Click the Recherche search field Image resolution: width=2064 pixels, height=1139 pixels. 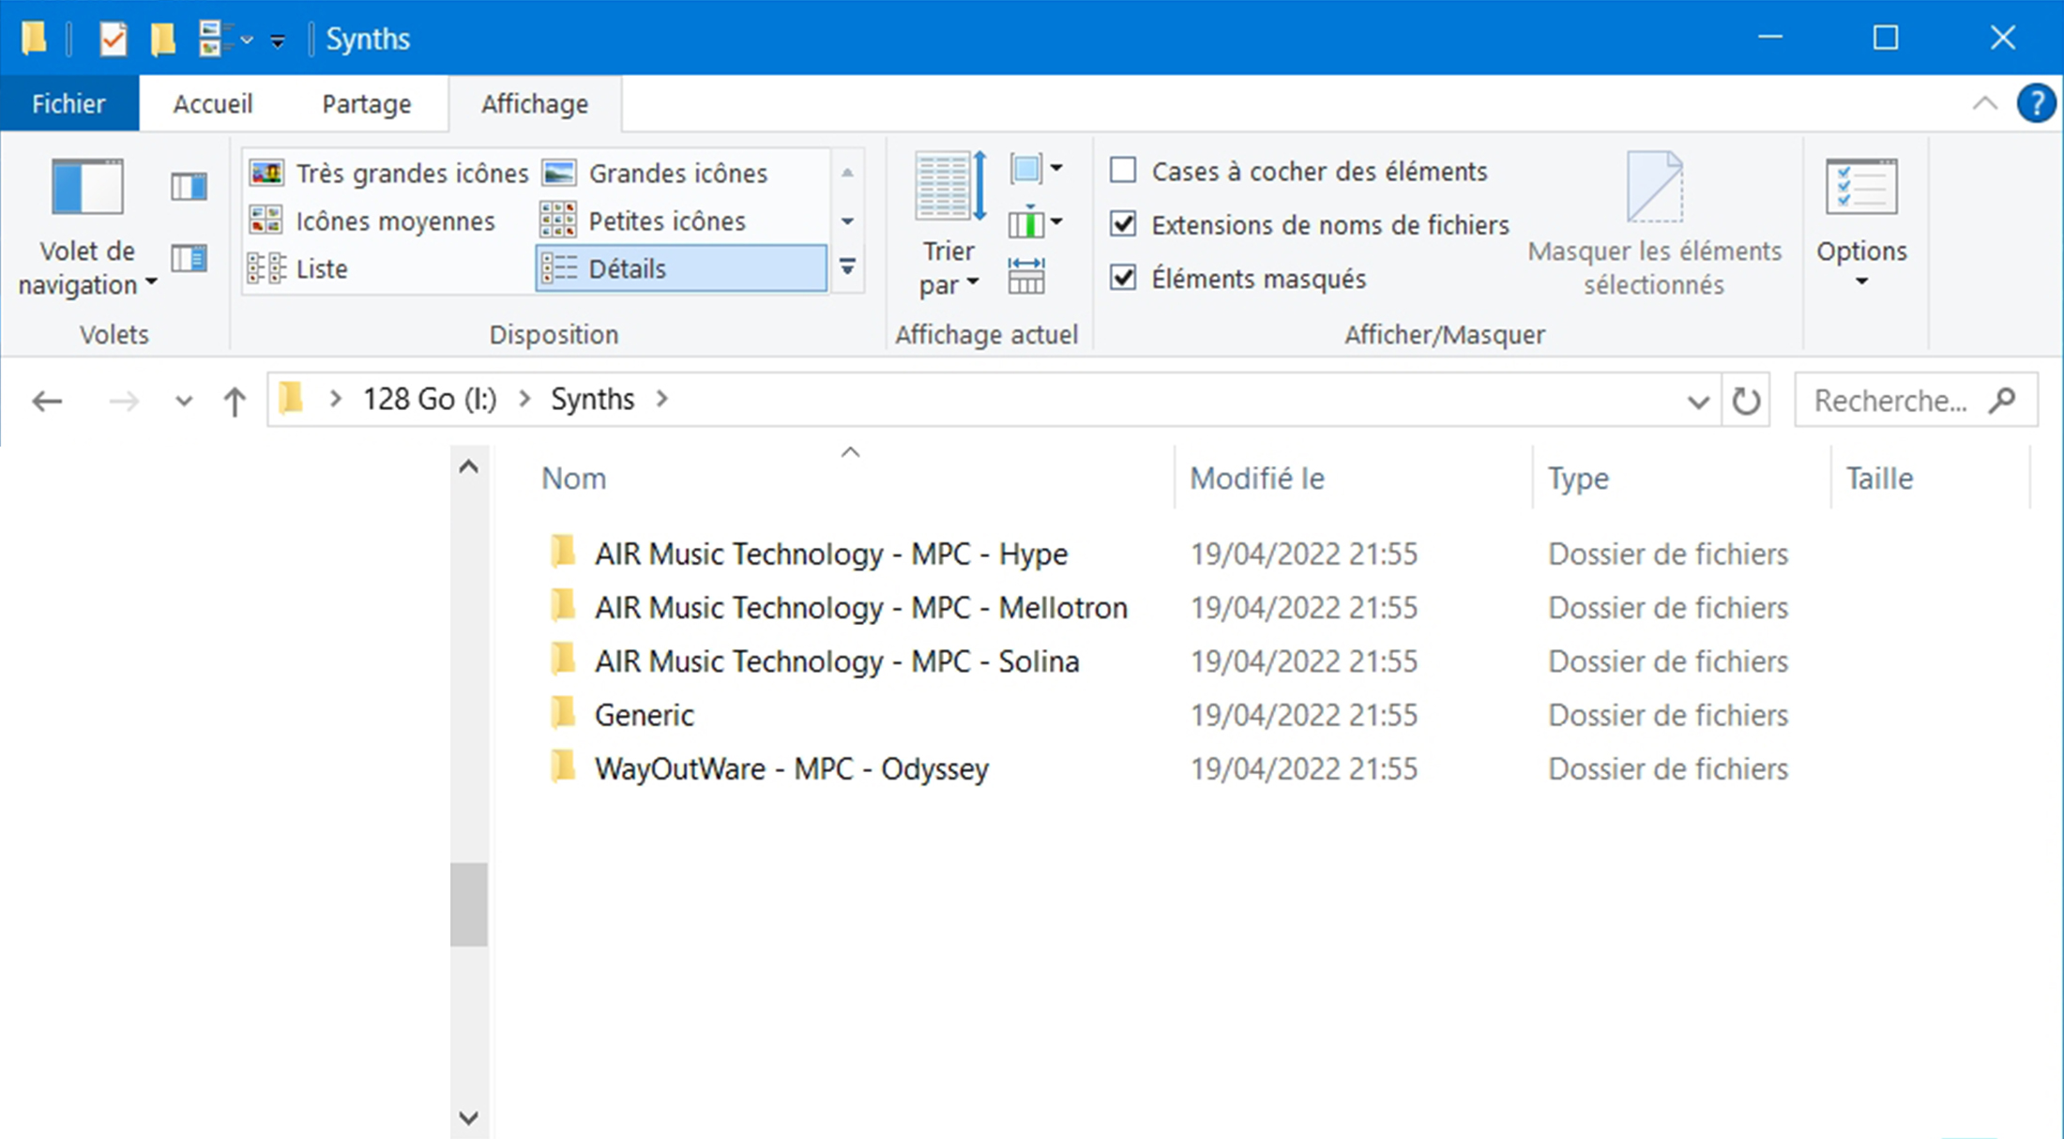pyautogui.click(x=1890, y=401)
